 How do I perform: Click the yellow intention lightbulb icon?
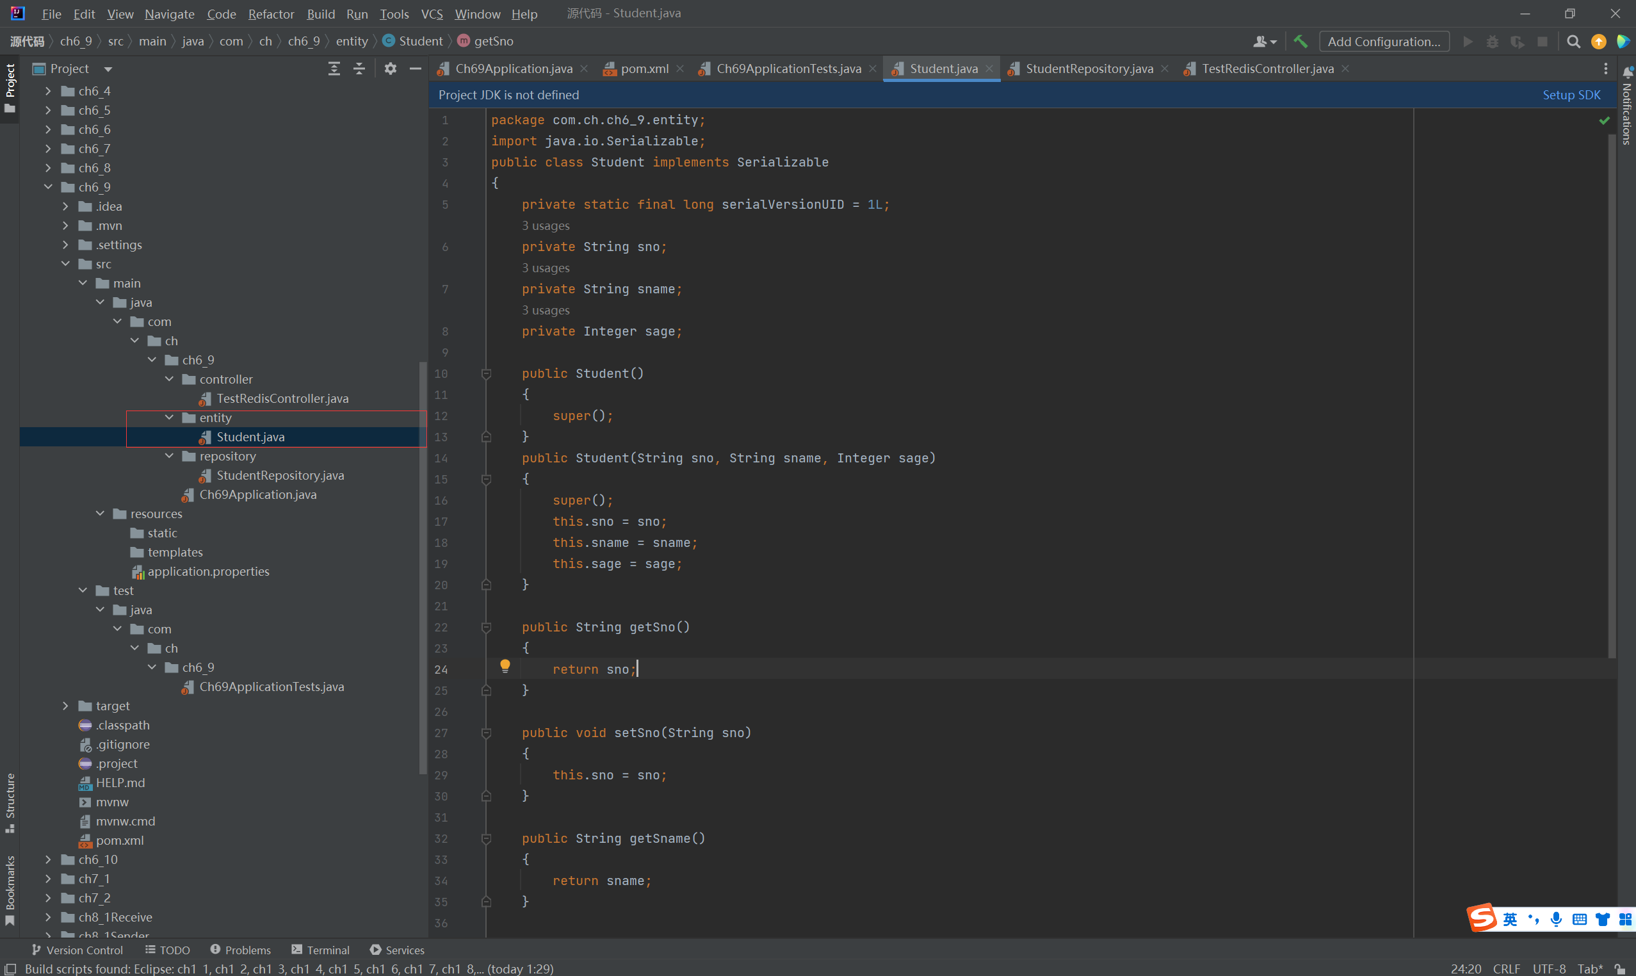(x=505, y=665)
